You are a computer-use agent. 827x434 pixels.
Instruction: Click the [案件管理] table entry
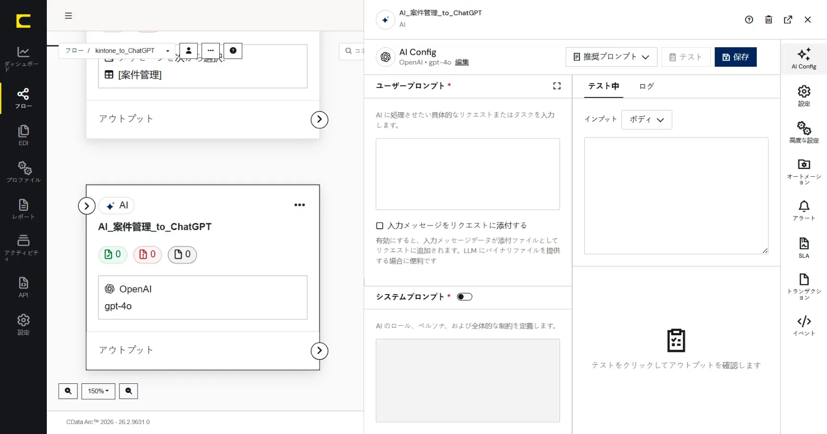(x=133, y=75)
